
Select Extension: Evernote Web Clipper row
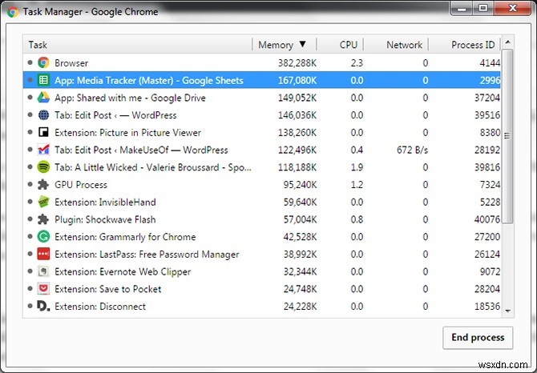261,271
